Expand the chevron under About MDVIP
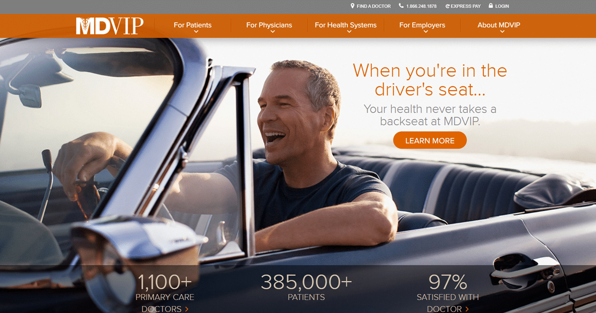596x313 pixels. [x=502, y=32]
